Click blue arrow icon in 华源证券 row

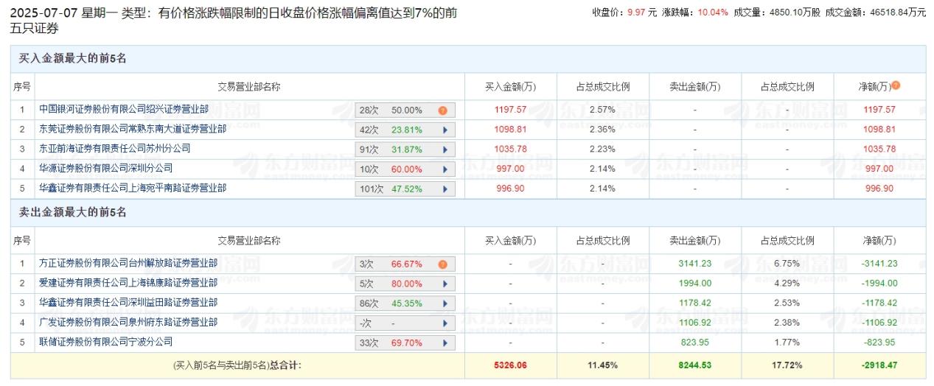click(x=445, y=169)
